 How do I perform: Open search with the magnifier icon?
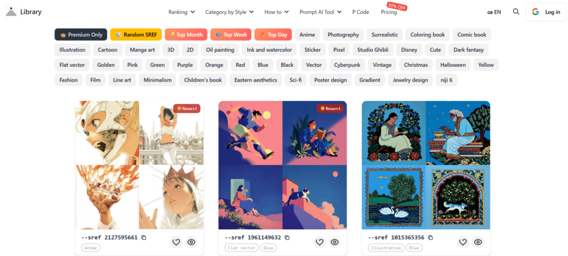516,12
